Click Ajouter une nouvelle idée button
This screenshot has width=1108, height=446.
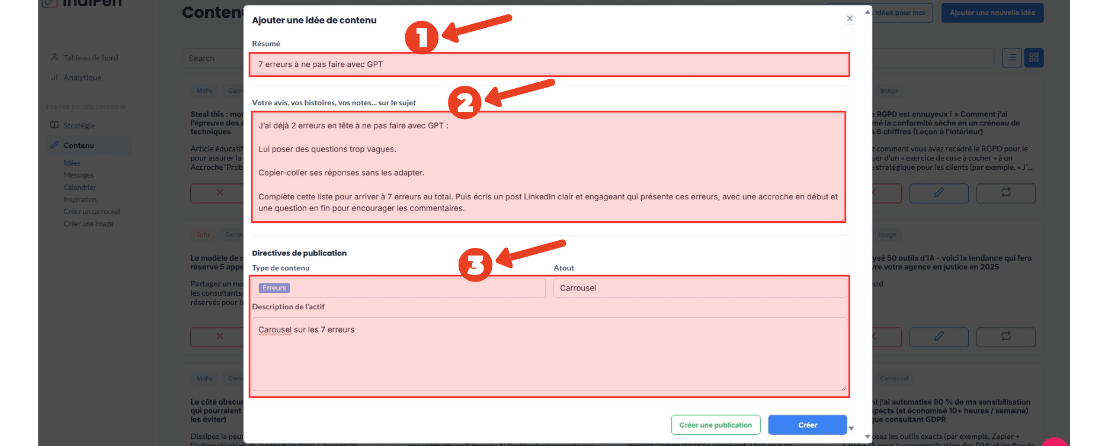click(x=992, y=13)
